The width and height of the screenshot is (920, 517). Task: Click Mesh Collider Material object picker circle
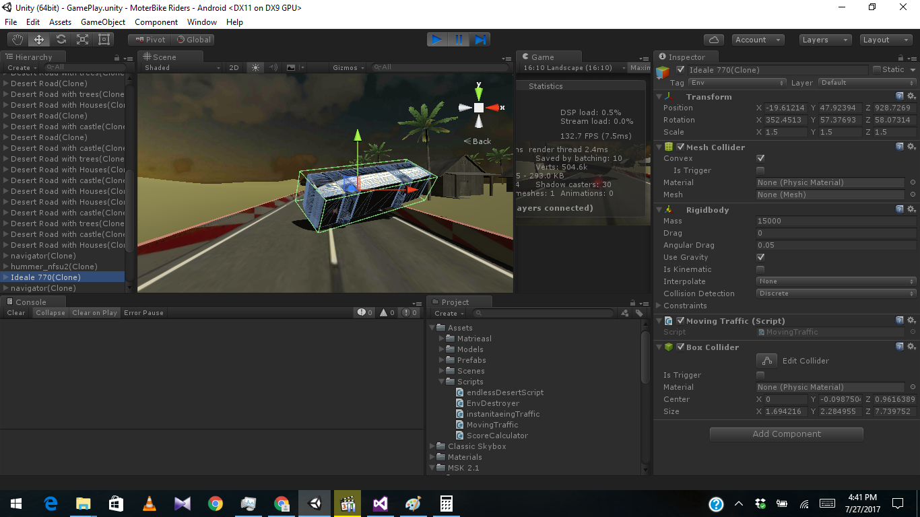click(x=913, y=182)
